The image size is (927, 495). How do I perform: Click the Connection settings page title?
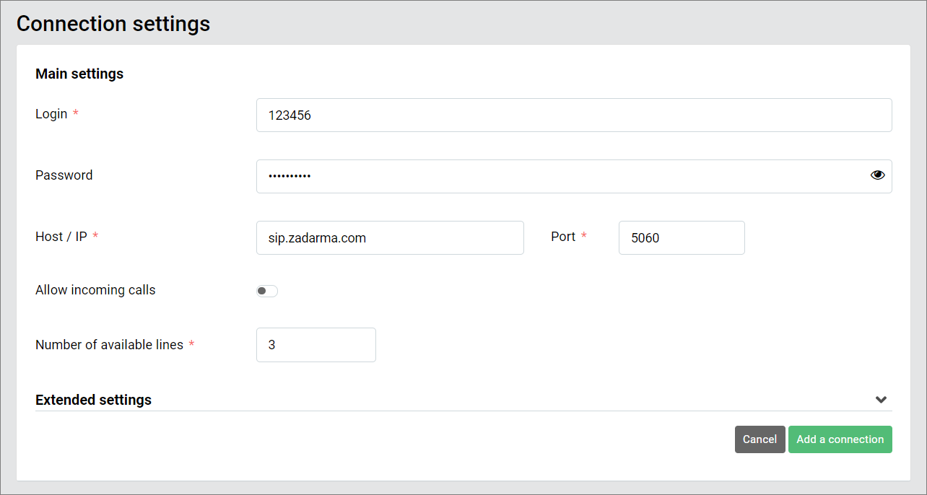pyautogui.click(x=113, y=24)
